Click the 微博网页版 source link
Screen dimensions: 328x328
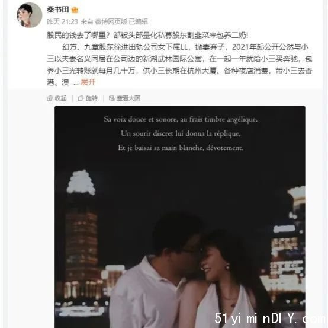click(111, 21)
